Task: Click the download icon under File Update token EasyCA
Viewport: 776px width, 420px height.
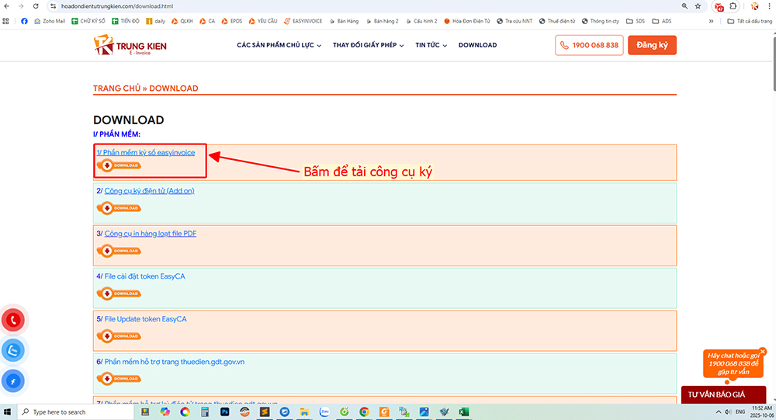Action: tap(119, 336)
